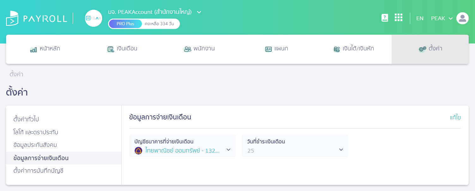This screenshot has width=475, height=191.
Task: Open the help question mark icon
Action: [385, 18]
